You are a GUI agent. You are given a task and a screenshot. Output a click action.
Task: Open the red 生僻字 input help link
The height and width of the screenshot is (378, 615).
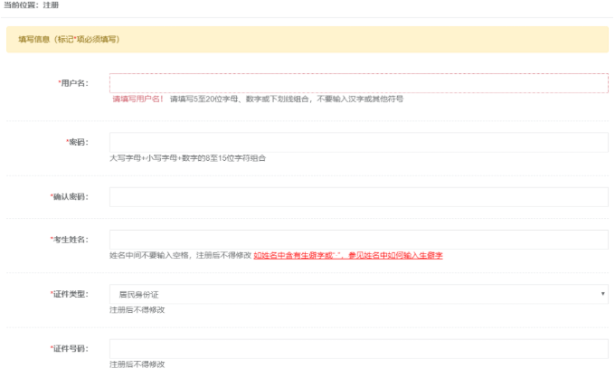click(348, 256)
